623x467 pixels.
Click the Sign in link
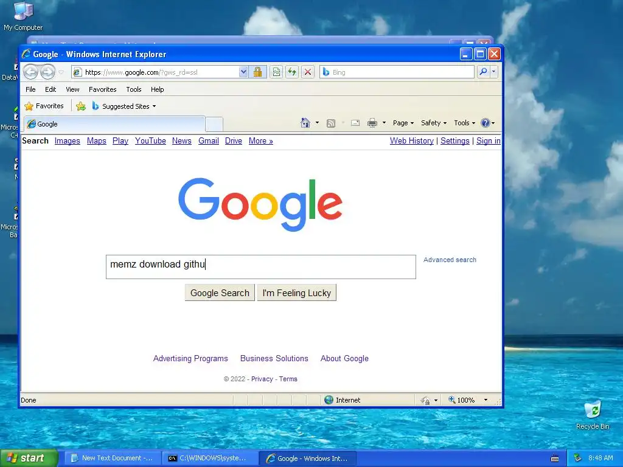489,141
